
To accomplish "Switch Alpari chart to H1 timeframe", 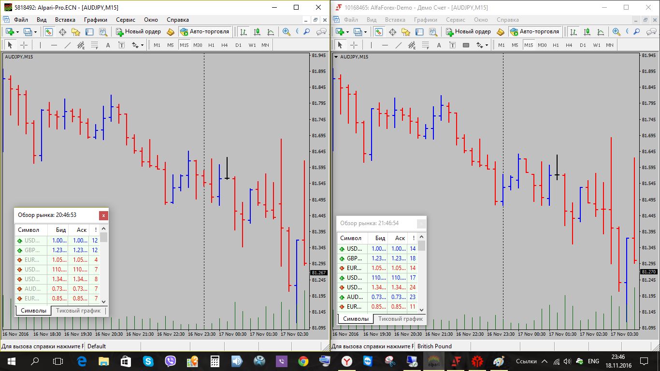I will [211, 45].
